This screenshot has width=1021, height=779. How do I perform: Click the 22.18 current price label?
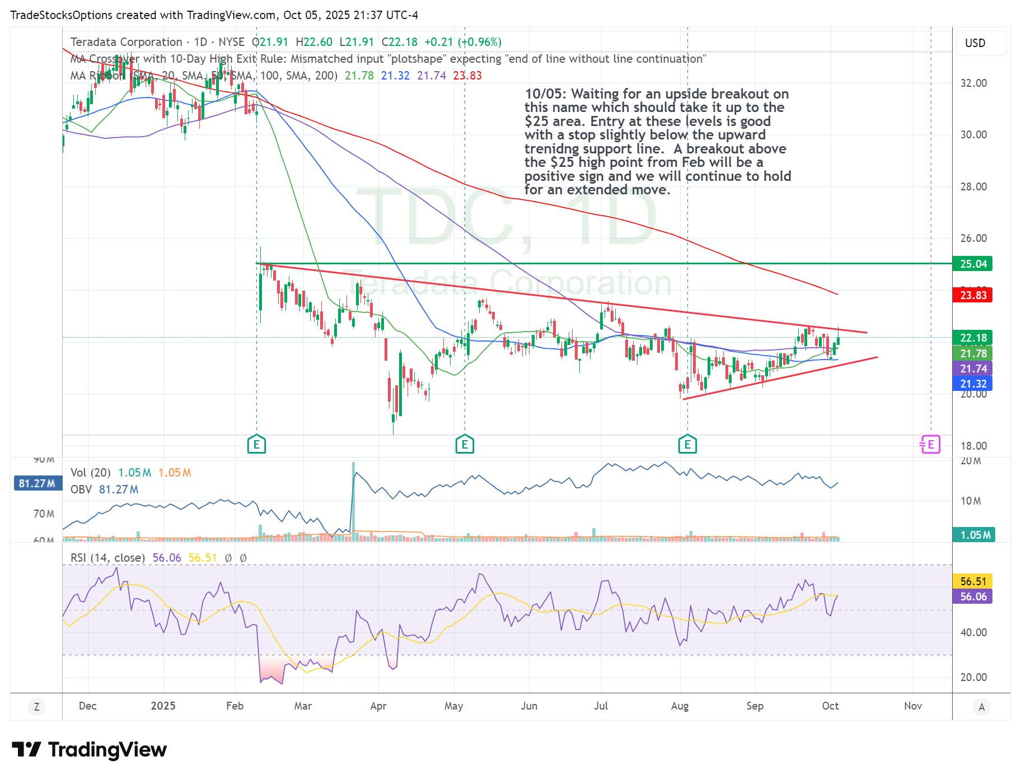[972, 338]
